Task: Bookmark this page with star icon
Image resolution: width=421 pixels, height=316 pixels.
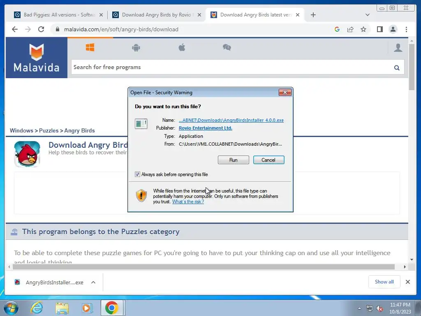Action: (363, 29)
